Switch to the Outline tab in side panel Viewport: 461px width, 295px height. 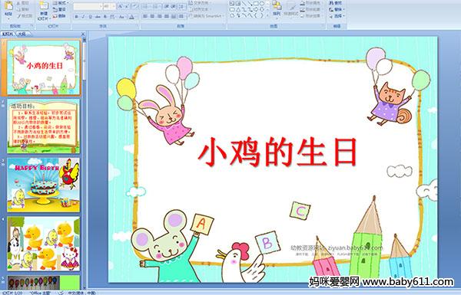pyautogui.click(x=22, y=34)
